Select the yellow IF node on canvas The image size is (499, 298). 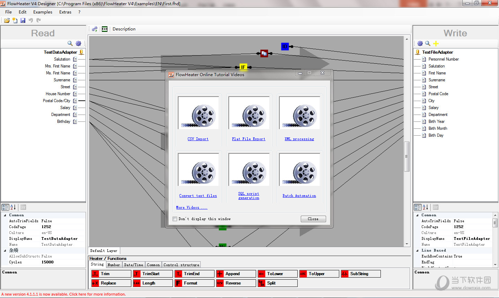click(243, 67)
